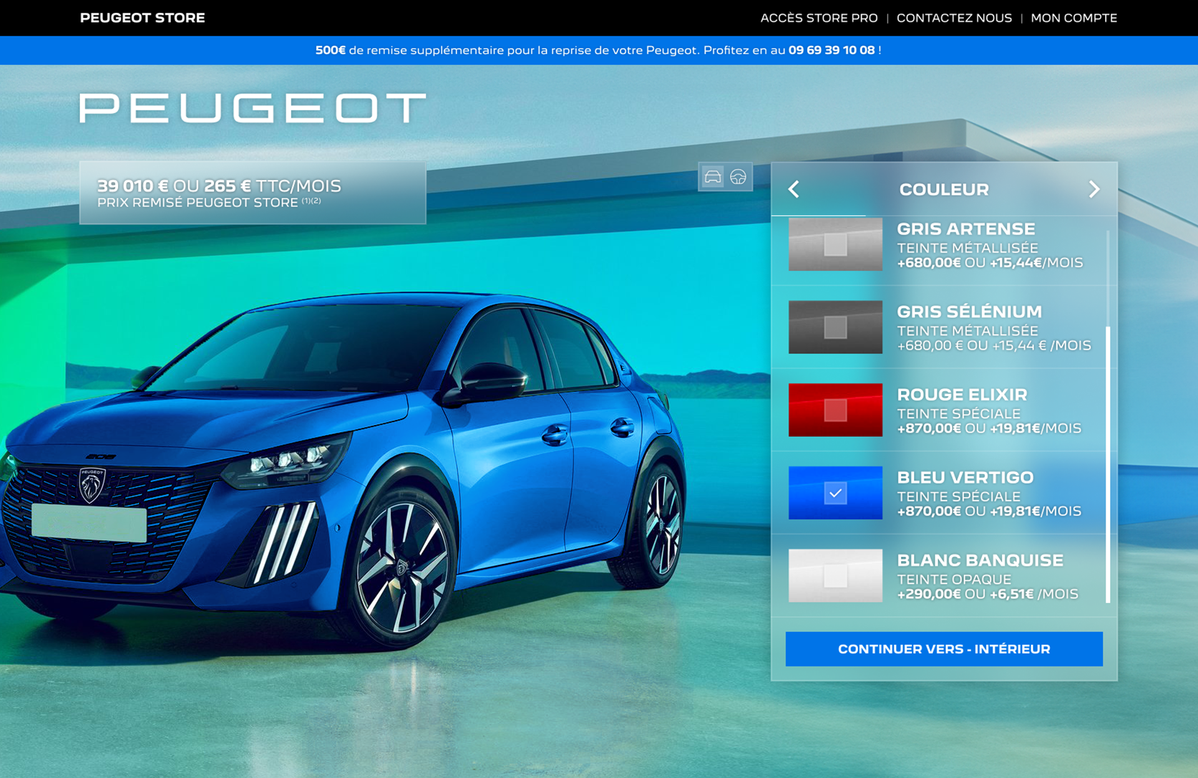Click the discounted price info box

pyautogui.click(x=252, y=193)
